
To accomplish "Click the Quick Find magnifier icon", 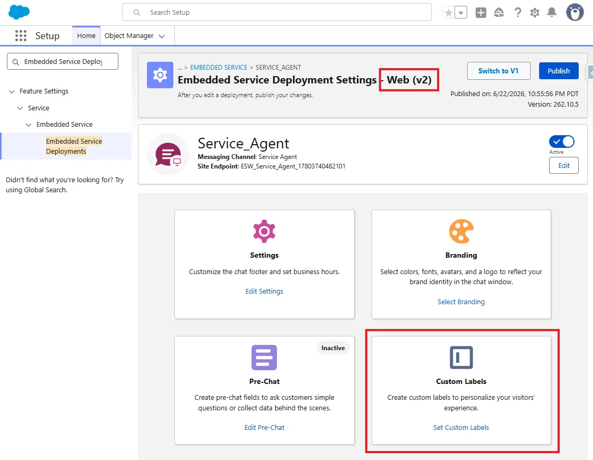I will tap(15, 62).
